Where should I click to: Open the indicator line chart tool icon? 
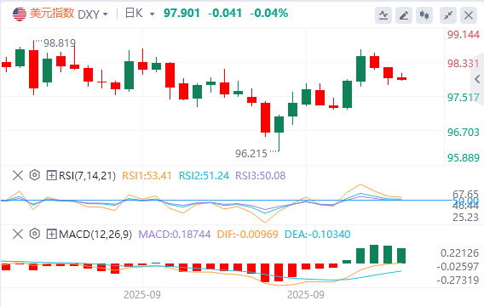click(x=383, y=15)
